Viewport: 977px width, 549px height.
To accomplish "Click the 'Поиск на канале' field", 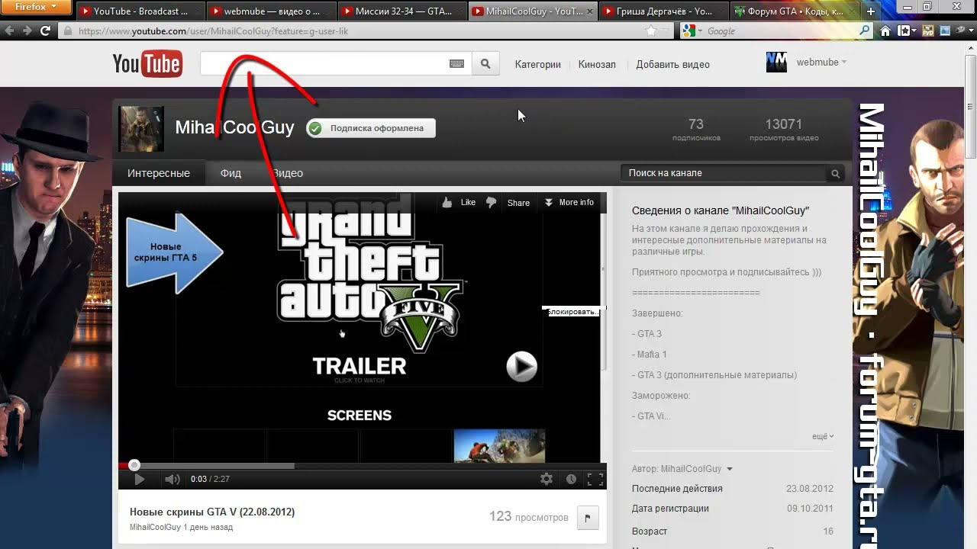I will point(724,173).
